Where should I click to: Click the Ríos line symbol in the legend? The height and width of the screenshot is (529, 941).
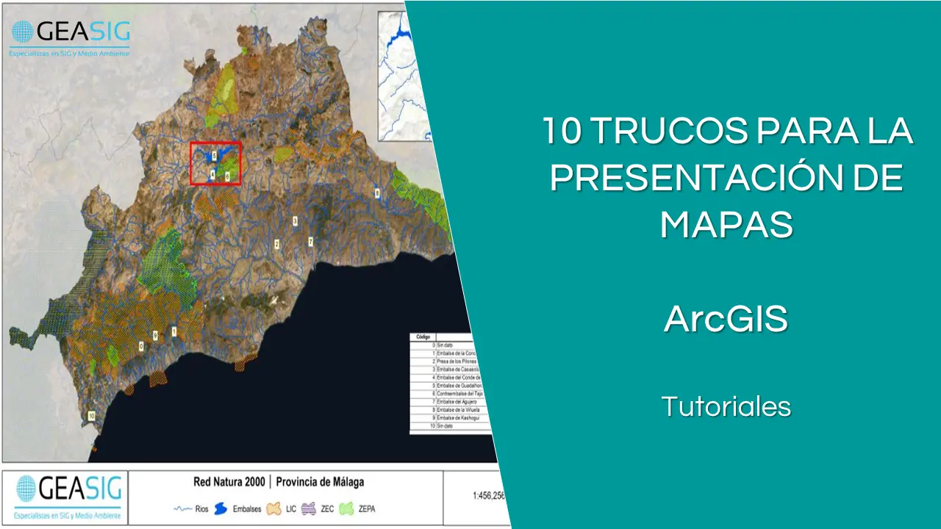[x=182, y=509]
